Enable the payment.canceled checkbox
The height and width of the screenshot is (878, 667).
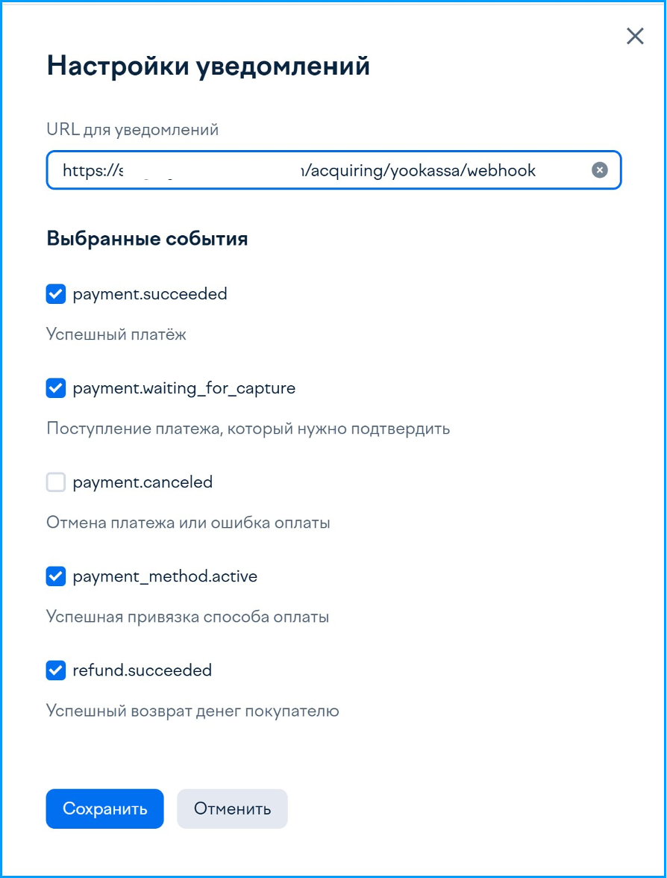tap(56, 482)
